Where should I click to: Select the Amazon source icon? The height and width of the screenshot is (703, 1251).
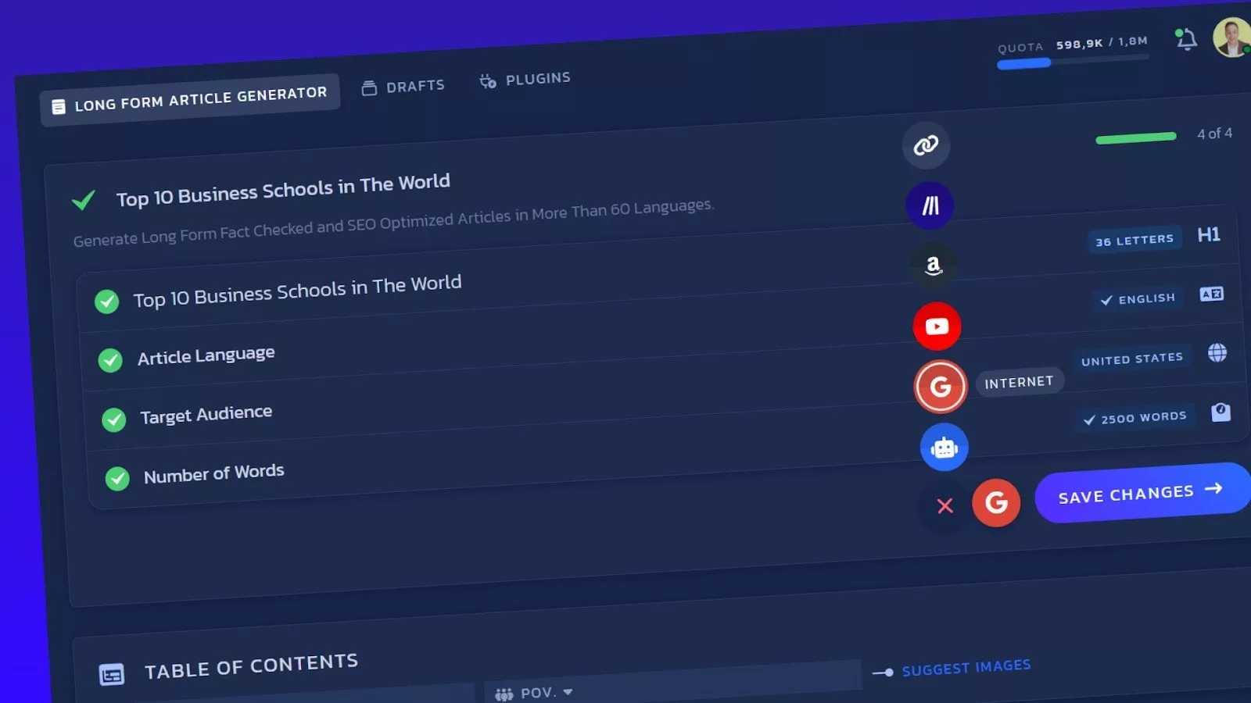coord(933,266)
